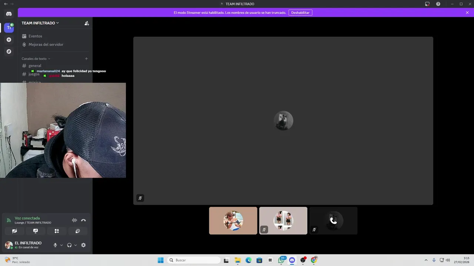
Task: Mute the microphone in user panel
Action: pos(55,245)
